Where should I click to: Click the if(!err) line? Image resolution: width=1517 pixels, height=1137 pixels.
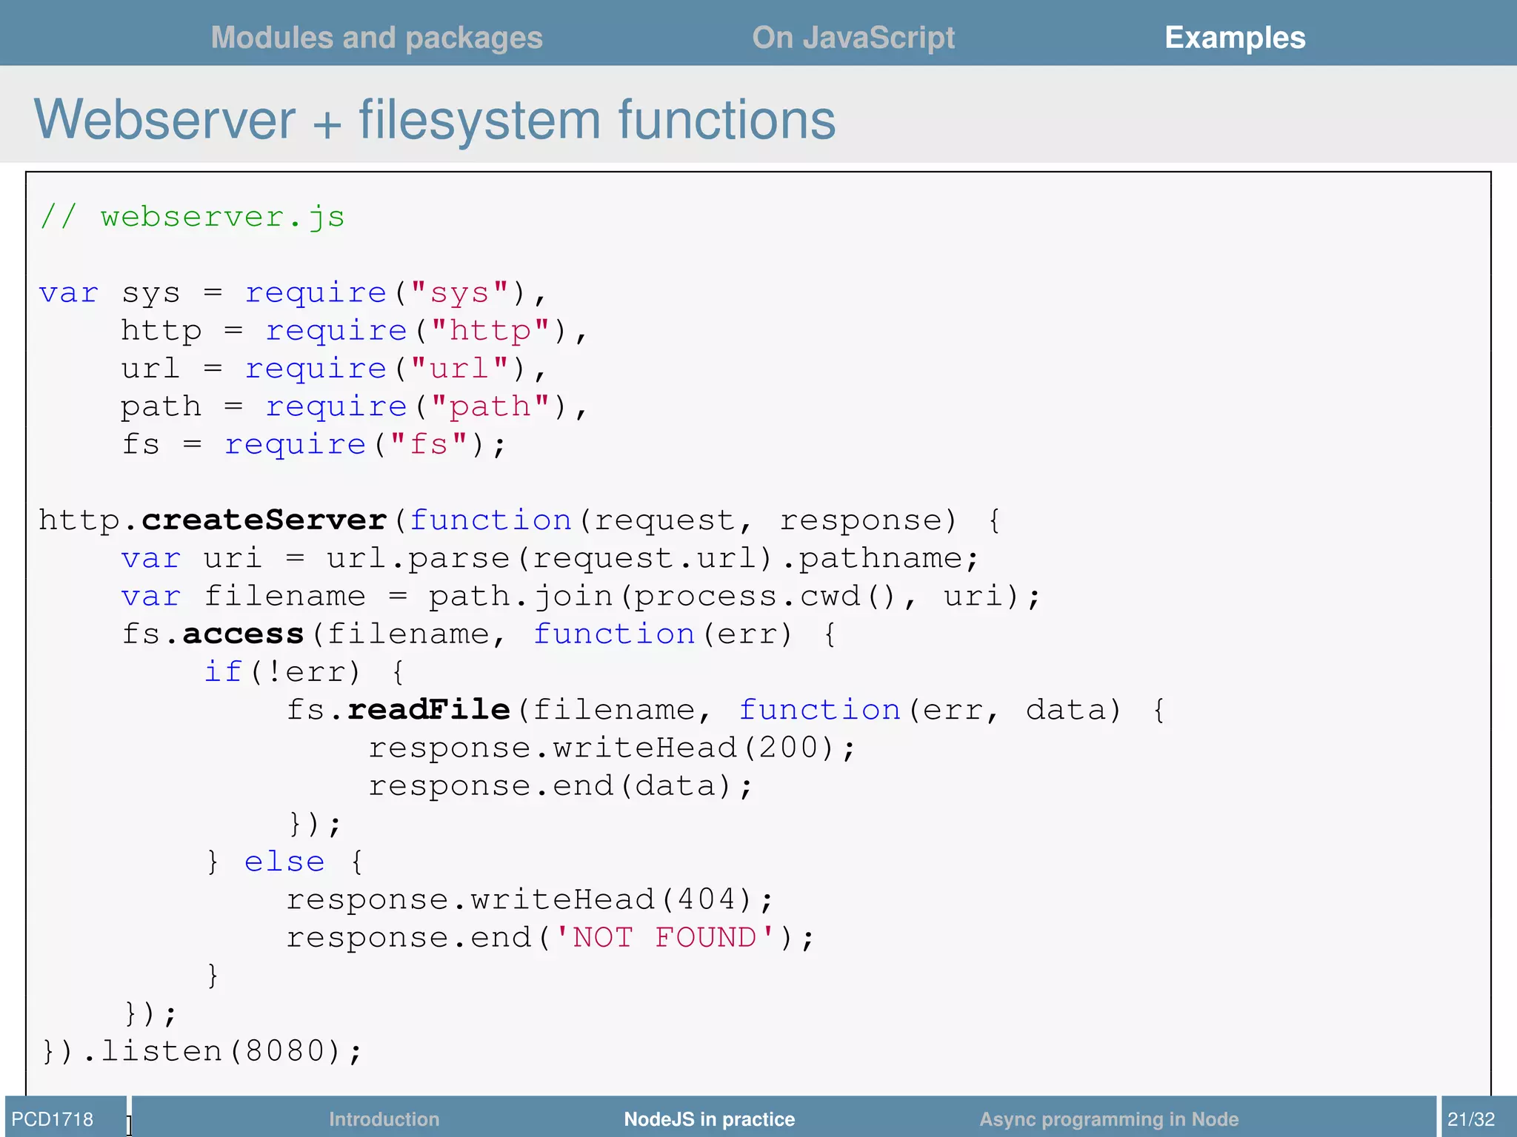(304, 672)
